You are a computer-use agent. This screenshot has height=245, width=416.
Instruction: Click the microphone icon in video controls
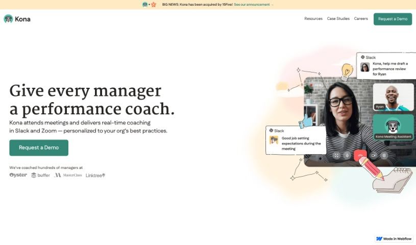(x=347, y=156)
